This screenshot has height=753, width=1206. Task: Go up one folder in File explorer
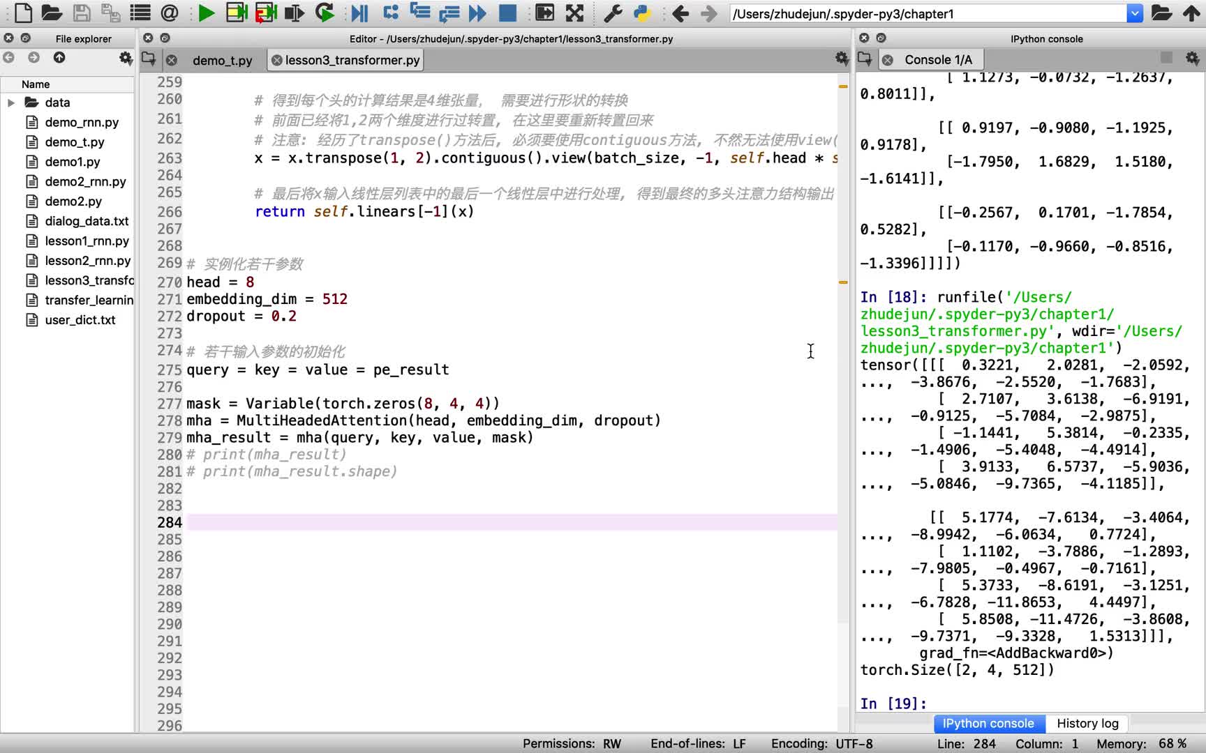[59, 57]
